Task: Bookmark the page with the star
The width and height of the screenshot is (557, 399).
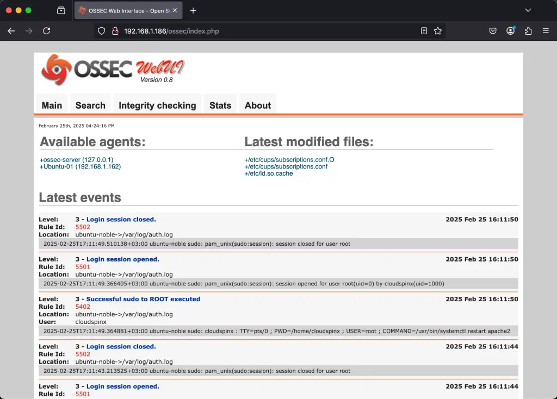Action: tap(438, 31)
